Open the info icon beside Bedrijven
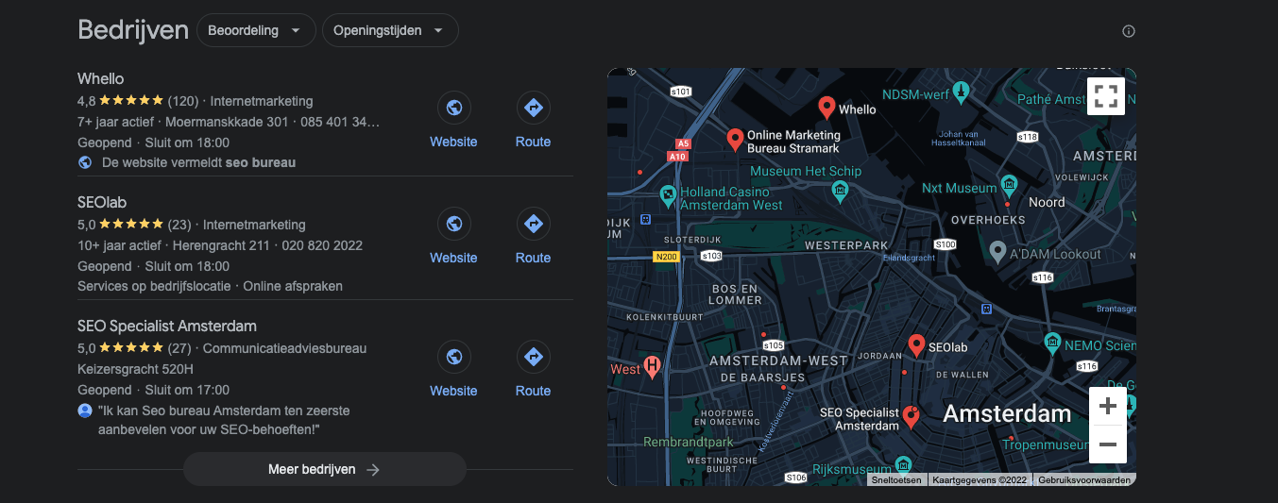1278x503 pixels. pos(1128,31)
